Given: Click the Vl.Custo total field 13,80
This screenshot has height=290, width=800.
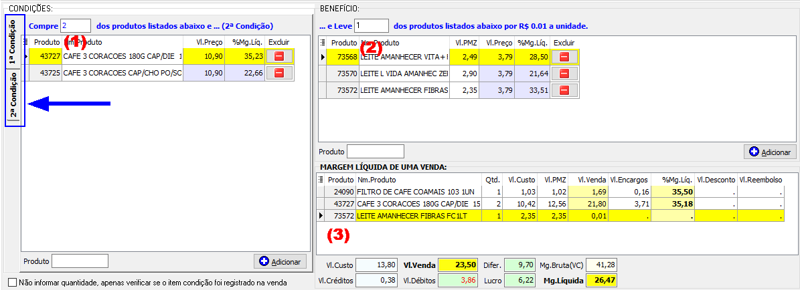Looking at the screenshot, I should tap(377, 265).
